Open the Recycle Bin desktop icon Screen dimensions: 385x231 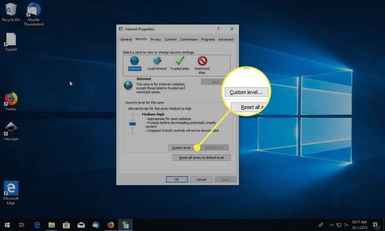pos(11,12)
